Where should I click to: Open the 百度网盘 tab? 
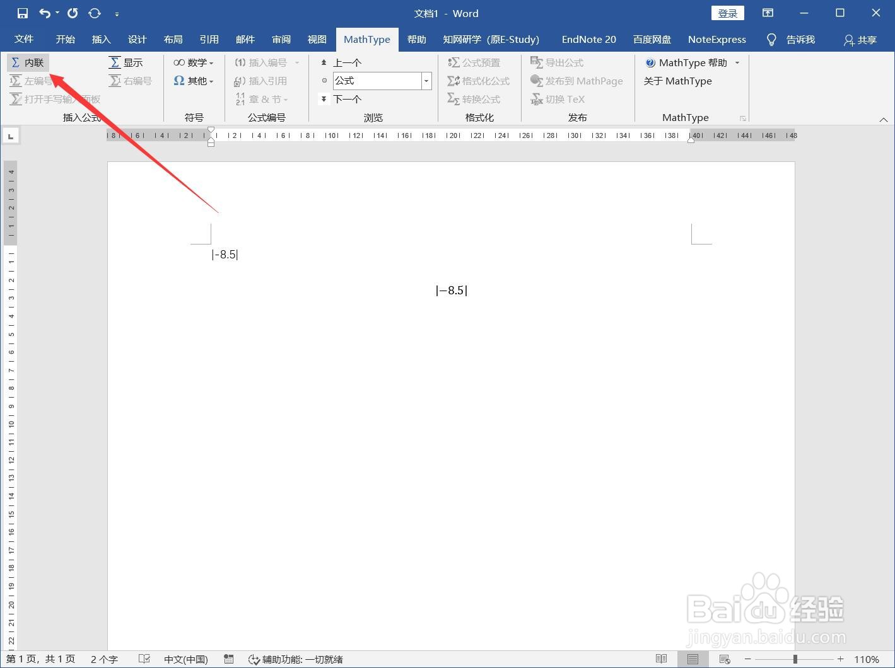click(x=652, y=39)
